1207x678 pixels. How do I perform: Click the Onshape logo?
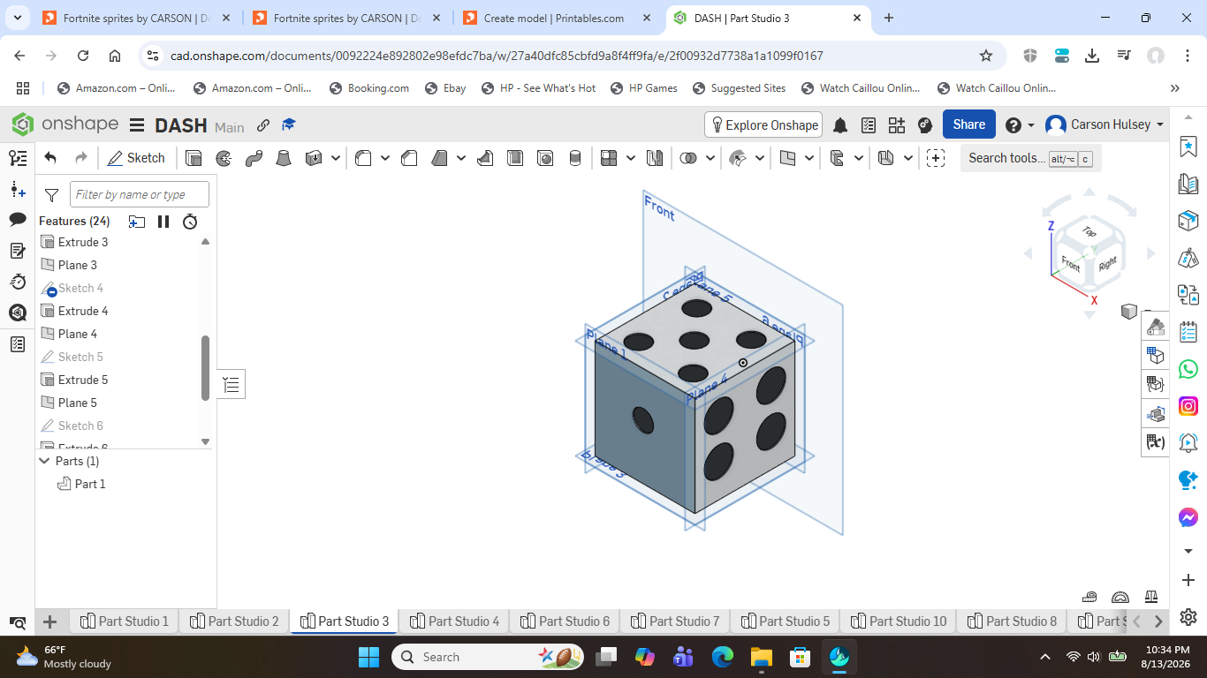coord(65,124)
